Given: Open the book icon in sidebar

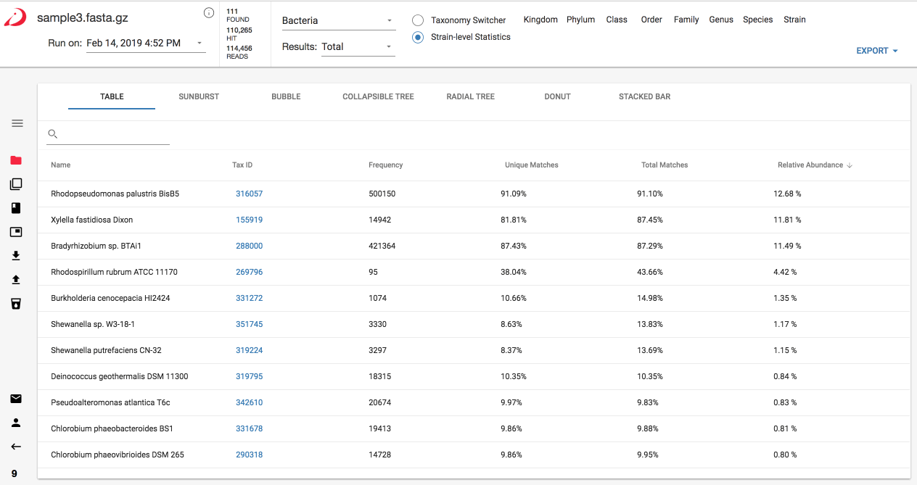Looking at the screenshot, I should (x=16, y=208).
